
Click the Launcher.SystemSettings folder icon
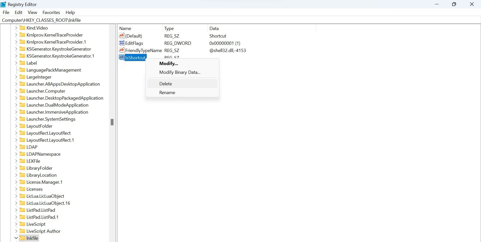click(x=22, y=119)
